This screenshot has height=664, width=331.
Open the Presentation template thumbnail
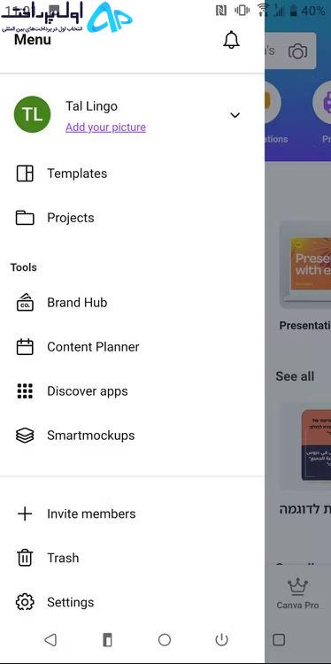click(x=305, y=266)
